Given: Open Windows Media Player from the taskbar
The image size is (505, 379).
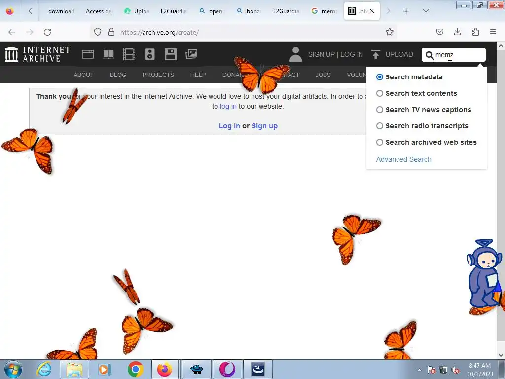Looking at the screenshot, I should [x=104, y=369].
